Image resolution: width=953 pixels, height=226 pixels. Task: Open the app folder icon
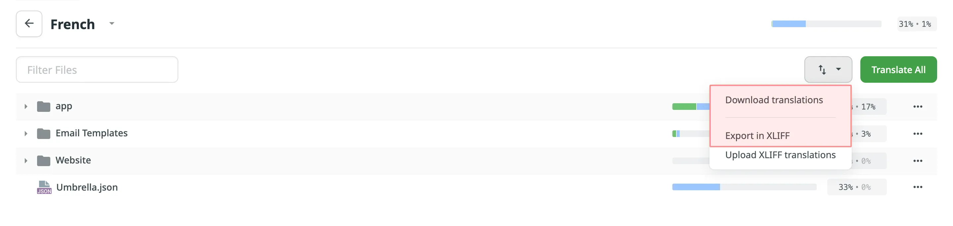pyautogui.click(x=43, y=106)
